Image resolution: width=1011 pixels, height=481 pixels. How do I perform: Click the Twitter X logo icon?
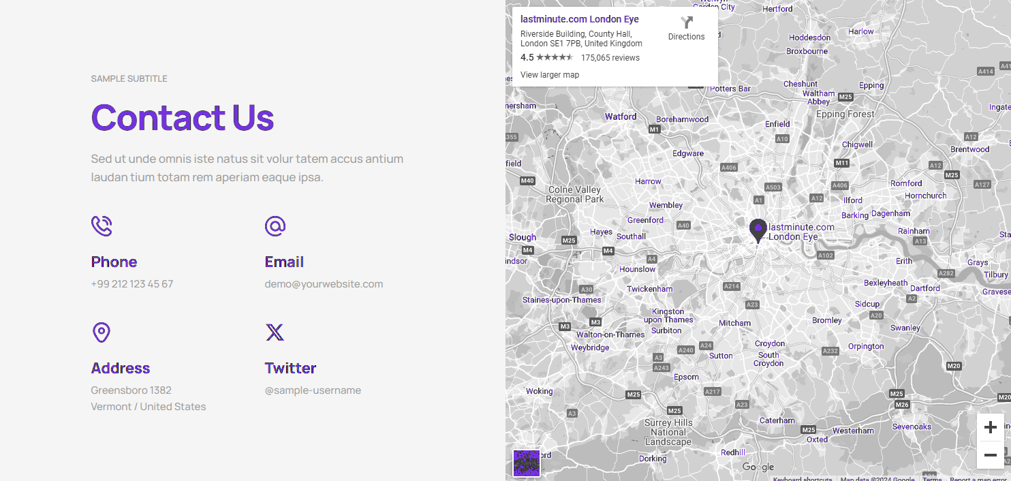pyautogui.click(x=275, y=332)
